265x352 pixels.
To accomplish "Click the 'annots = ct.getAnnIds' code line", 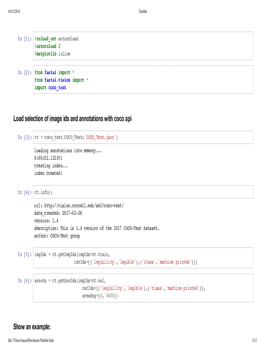I will 70,281.
